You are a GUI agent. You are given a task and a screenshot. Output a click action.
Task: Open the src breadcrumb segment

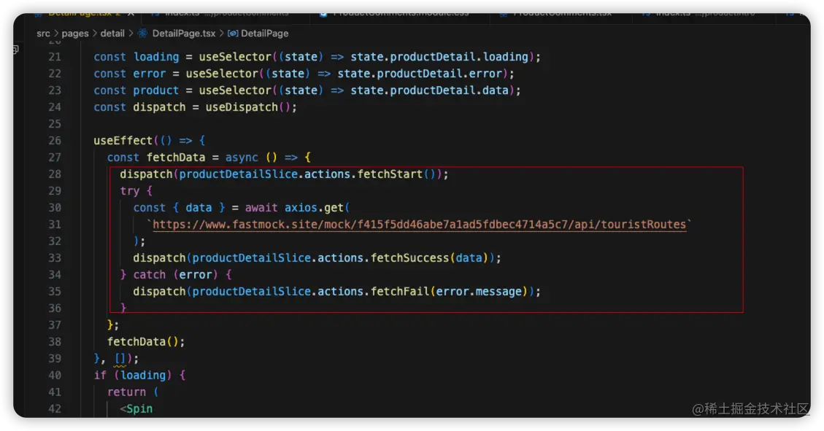coord(43,33)
